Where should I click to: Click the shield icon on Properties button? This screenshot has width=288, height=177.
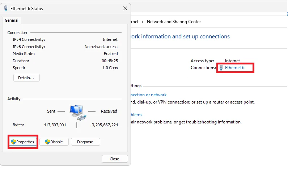tap(13, 142)
